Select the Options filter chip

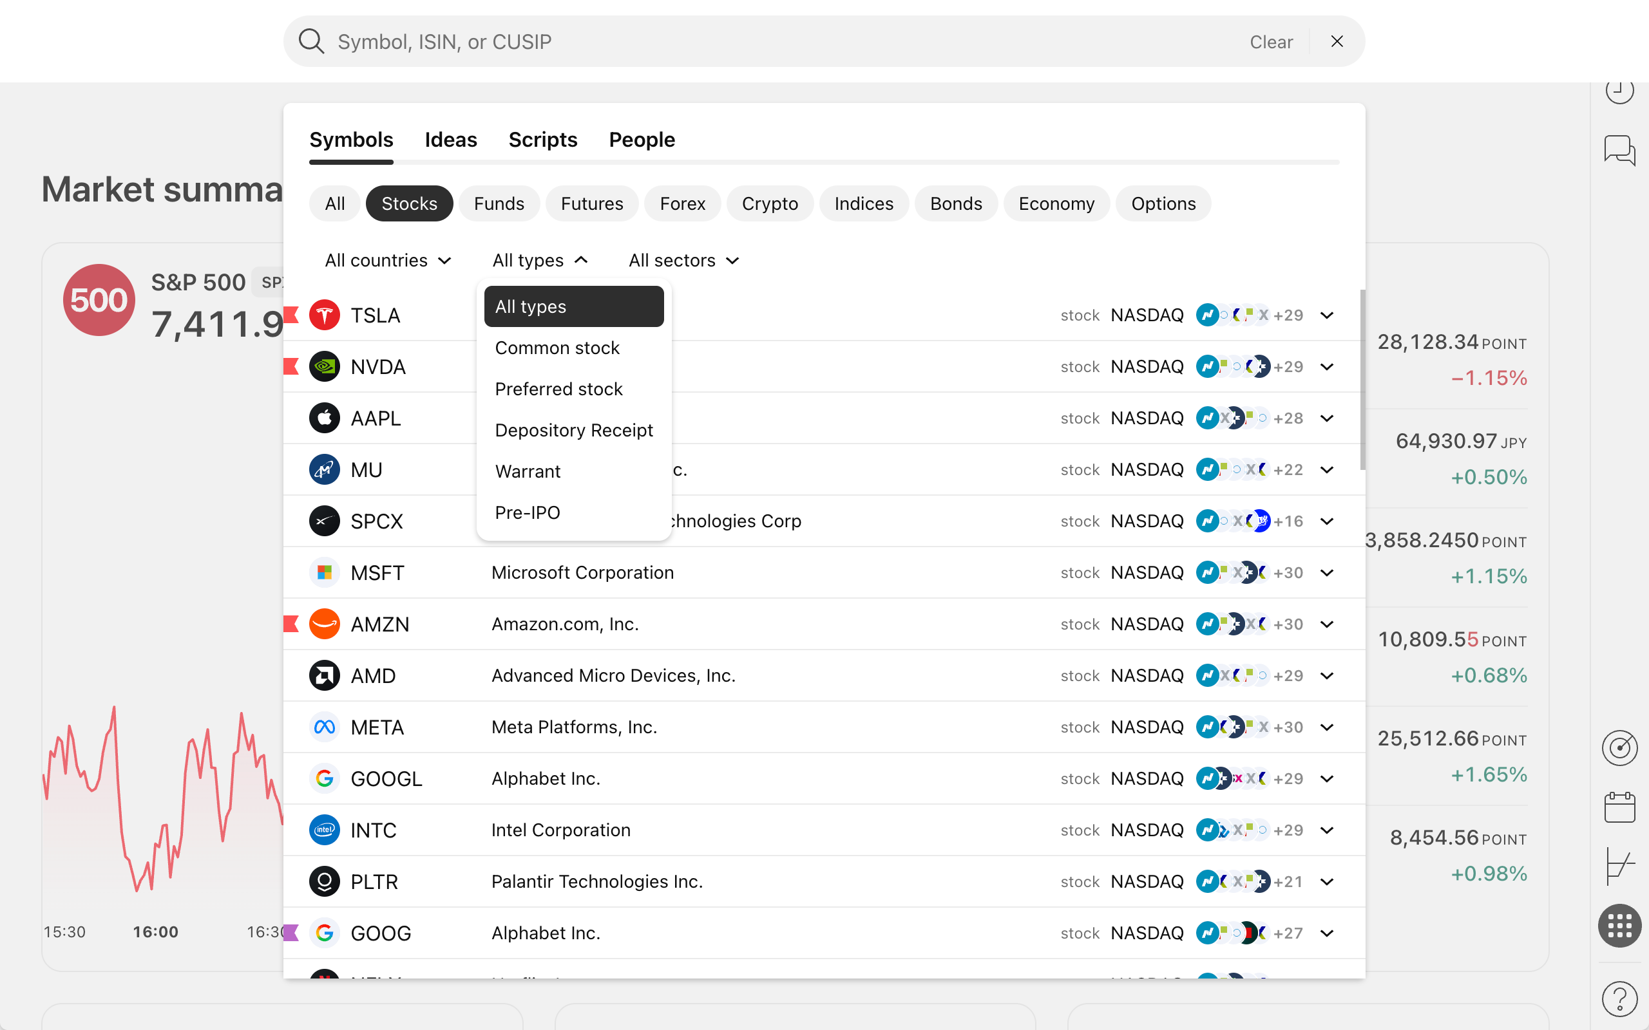tap(1163, 203)
